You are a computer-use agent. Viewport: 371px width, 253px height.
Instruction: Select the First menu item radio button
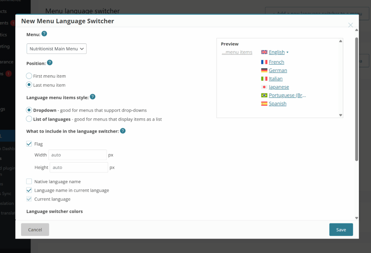[29, 76]
